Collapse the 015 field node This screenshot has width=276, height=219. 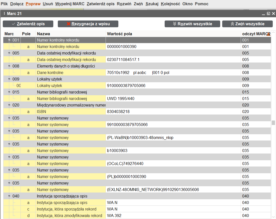click(x=9, y=92)
